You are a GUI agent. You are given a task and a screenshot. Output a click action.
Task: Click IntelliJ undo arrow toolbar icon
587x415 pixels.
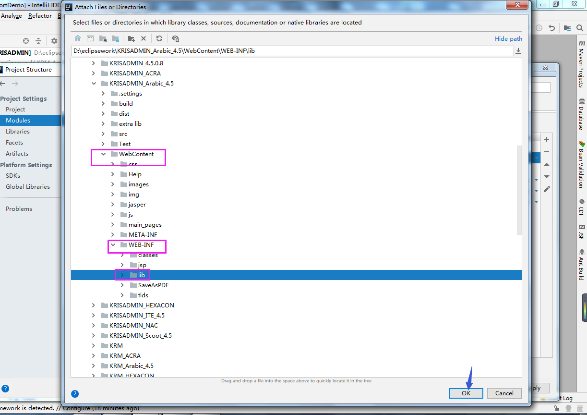coord(551,28)
